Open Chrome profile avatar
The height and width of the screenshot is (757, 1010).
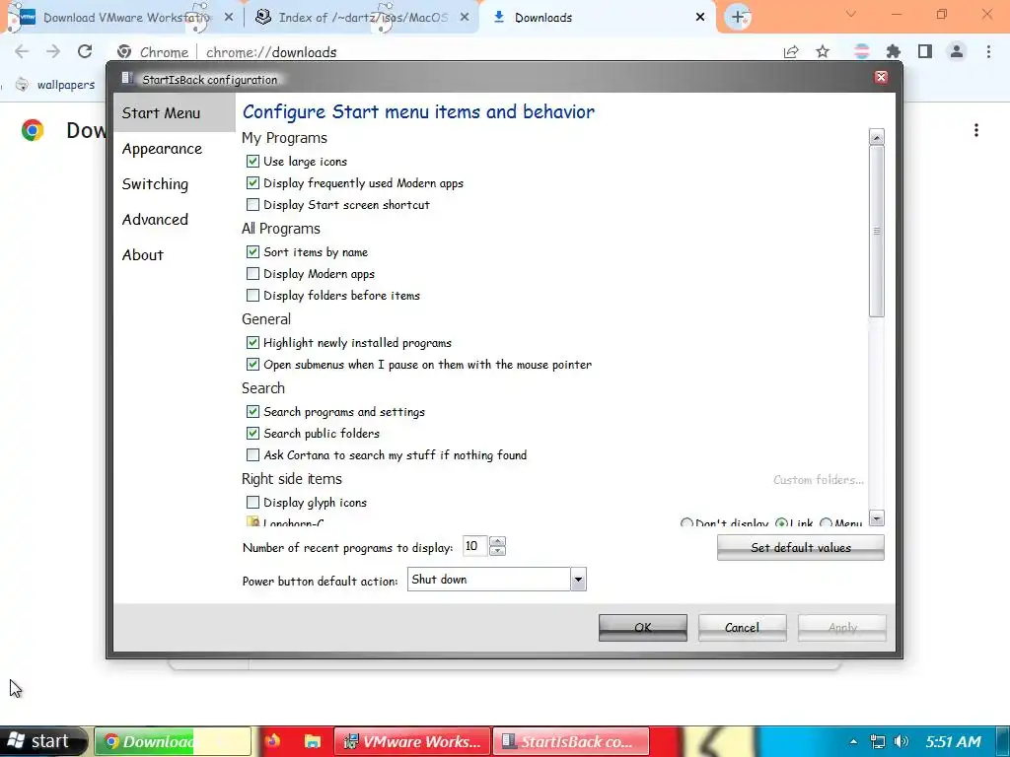957,51
